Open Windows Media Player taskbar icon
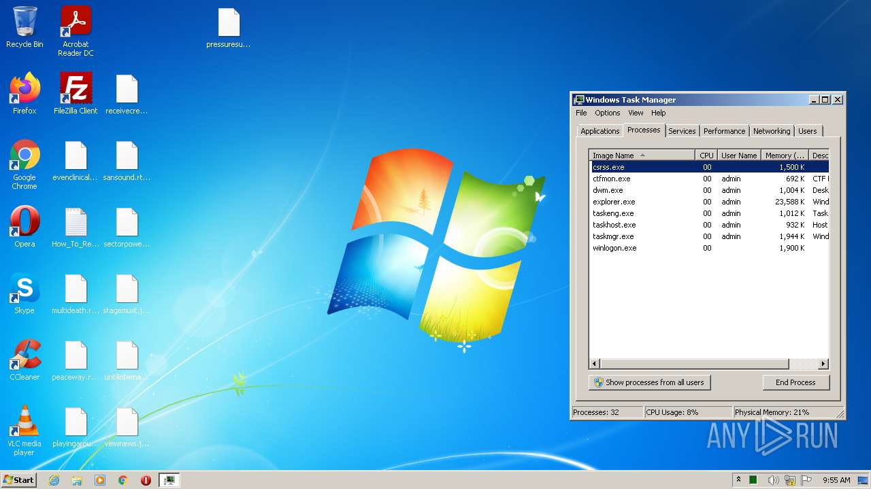This screenshot has width=871, height=489. pos(100,479)
